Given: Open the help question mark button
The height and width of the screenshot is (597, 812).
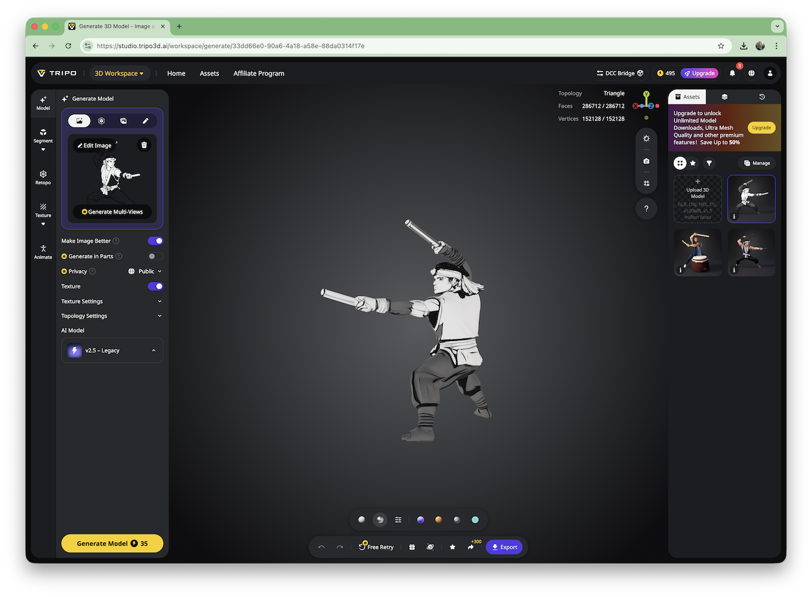Looking at the screenshot, I should point(646,209).
